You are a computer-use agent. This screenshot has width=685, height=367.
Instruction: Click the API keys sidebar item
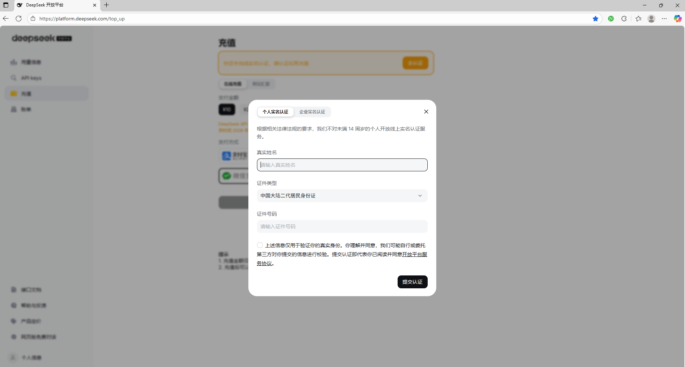(47, 78)
